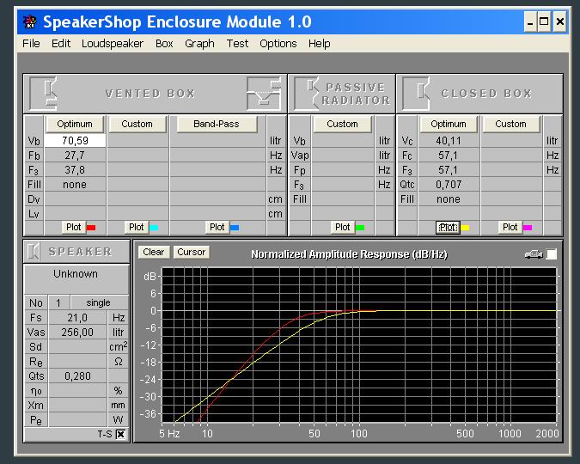Screen dimensions: 580x464
Task: Click the passive radiator Custom button
Action: pyautogui.click(x=342, y=124)
